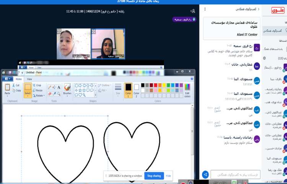Activate Color 2 background selector
Image resolution: width=287 pixels, height=184 pixels.
tap(136, 90)
